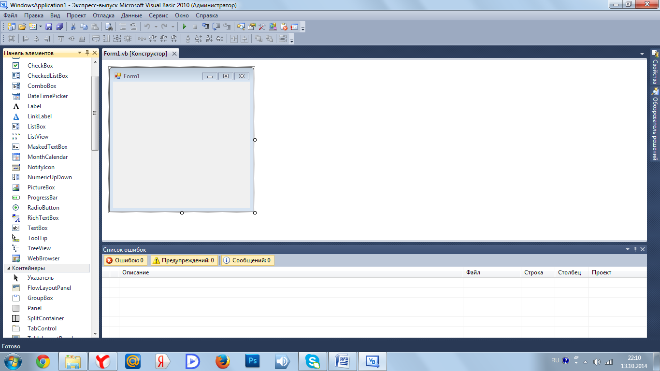Click Make Vertical Spacing Equal icon

188,39
